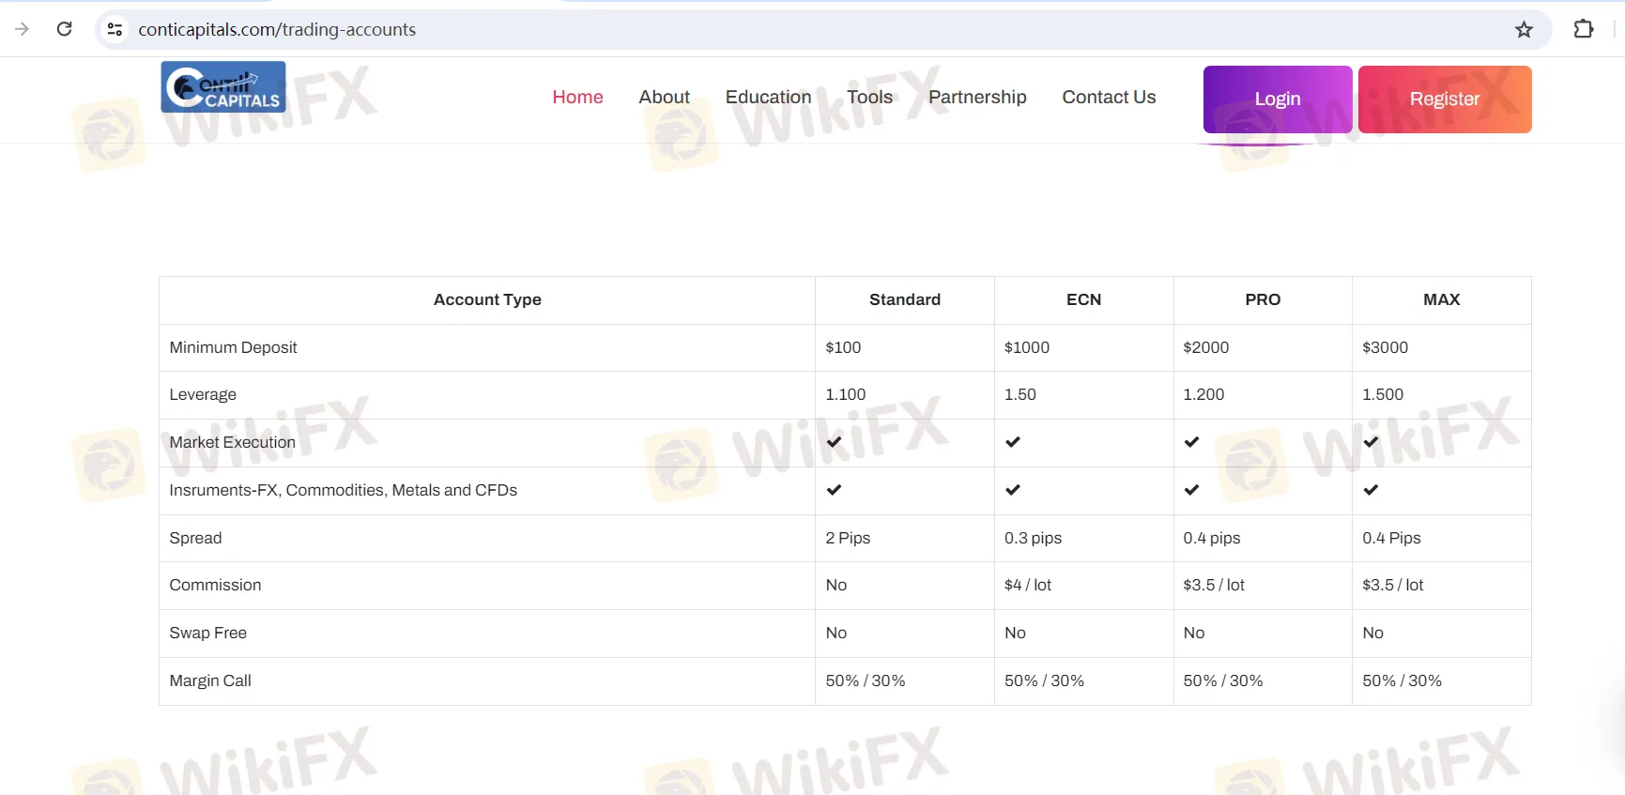Open site information icon in address bar
The width and height of the screenshot is (1625, 795).
point(115,29)
